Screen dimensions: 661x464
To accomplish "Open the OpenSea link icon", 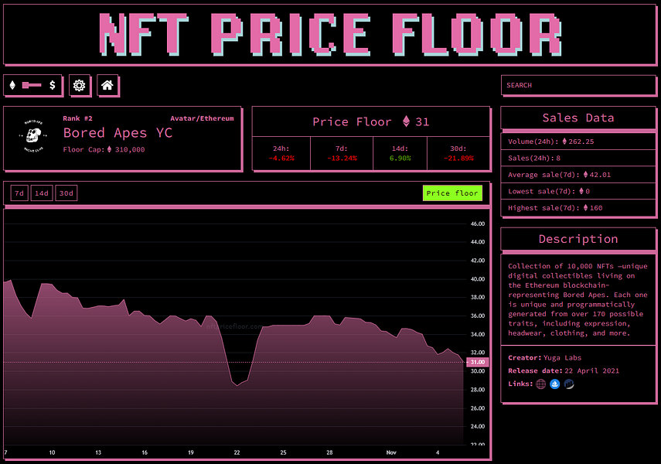I will point(555,384).
